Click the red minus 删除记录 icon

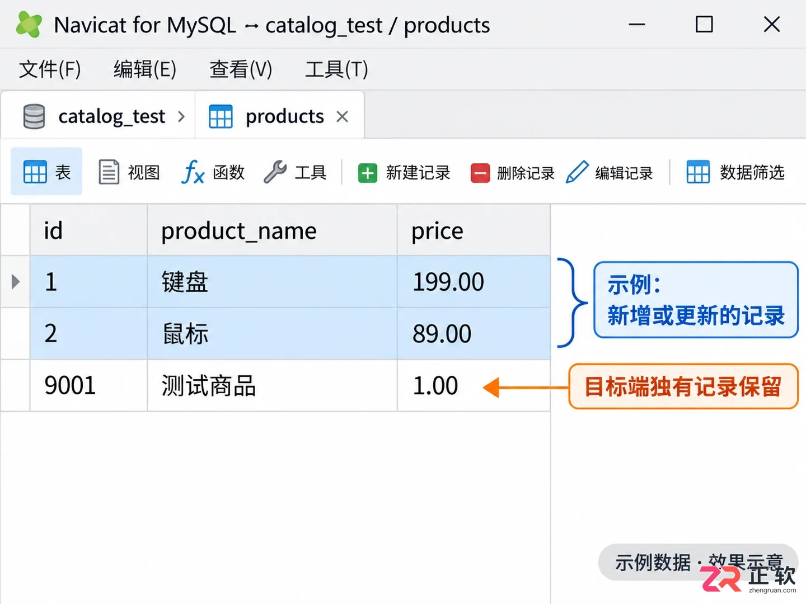[x=480, y=173]
